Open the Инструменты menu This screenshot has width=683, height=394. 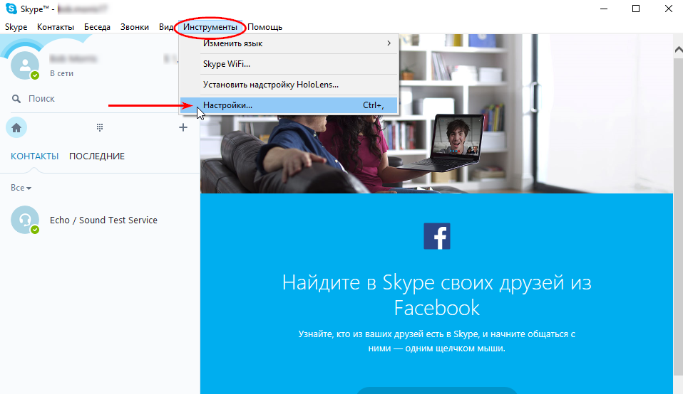click(210, 27)
